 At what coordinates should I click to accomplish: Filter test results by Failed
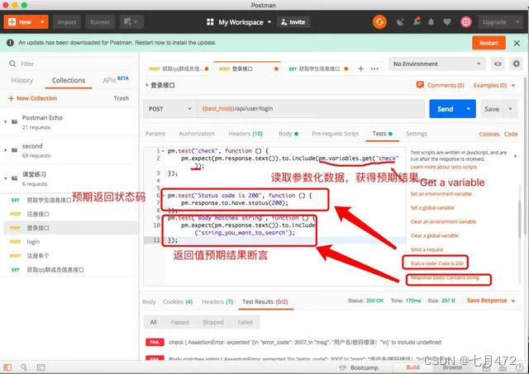245,322
